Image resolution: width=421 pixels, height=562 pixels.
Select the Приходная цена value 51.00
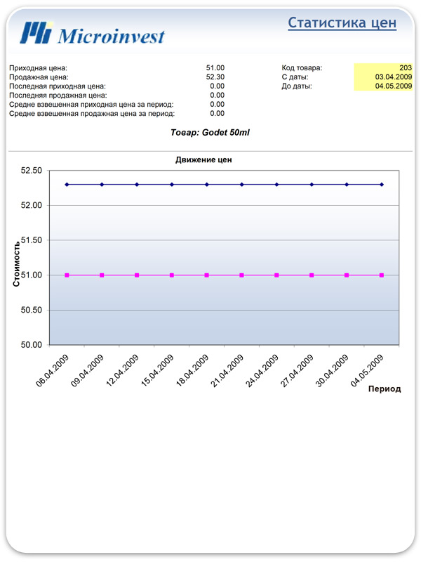(217, 68)
